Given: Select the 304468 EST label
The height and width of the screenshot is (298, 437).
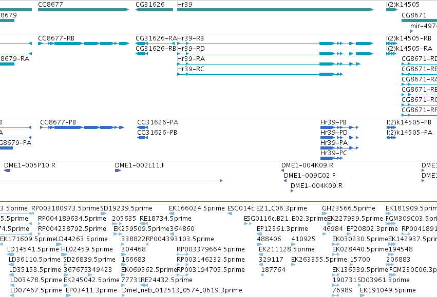Looking at the screenshot, I should (x=134, y=250).
